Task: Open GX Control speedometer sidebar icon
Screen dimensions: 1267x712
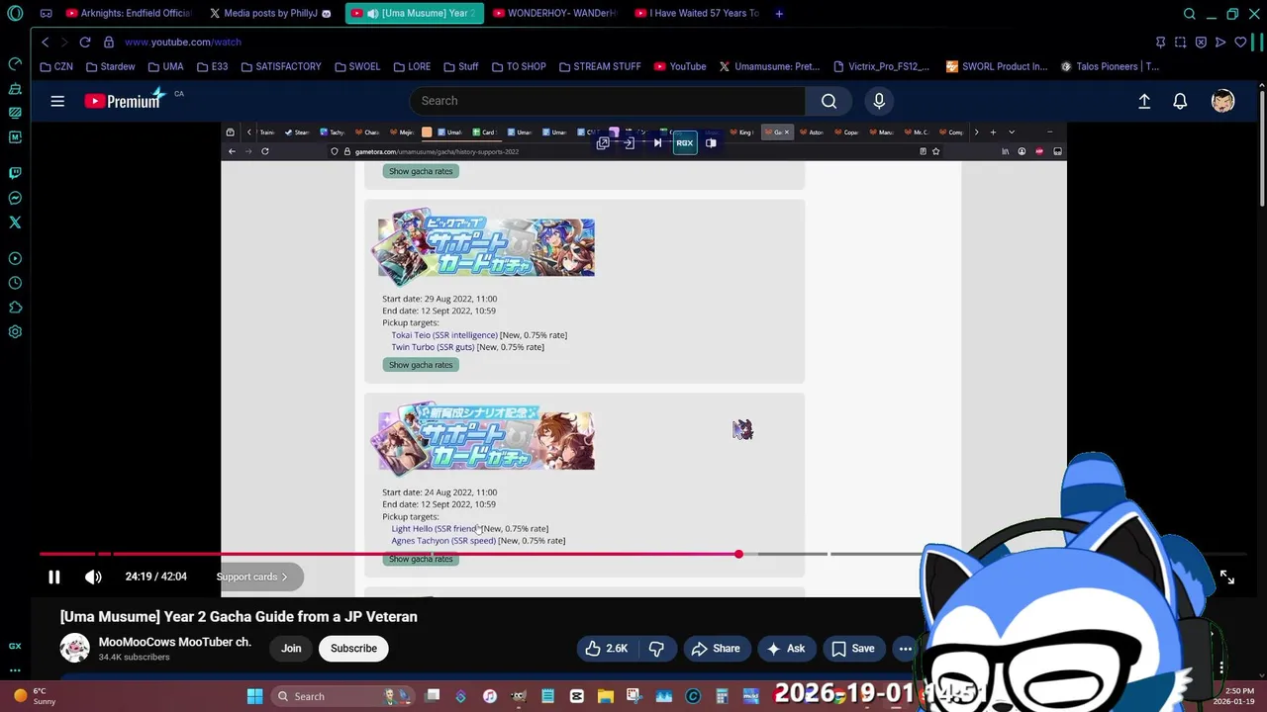Action: tap(15, 64)
